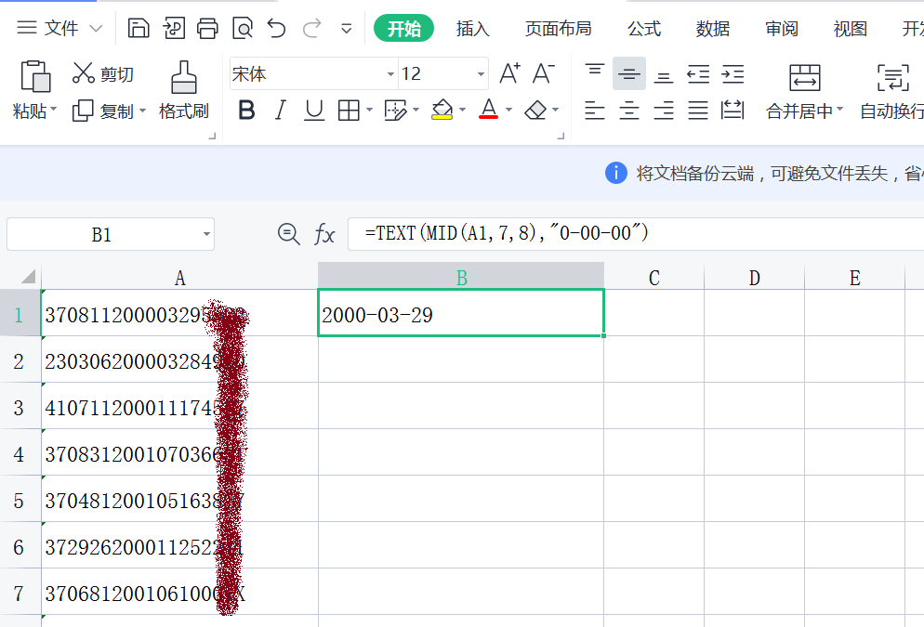Image resolution: width=924 pixels, height=627 pixels.
Task: Switch to the 数据 tab
Action: (712, 28)
